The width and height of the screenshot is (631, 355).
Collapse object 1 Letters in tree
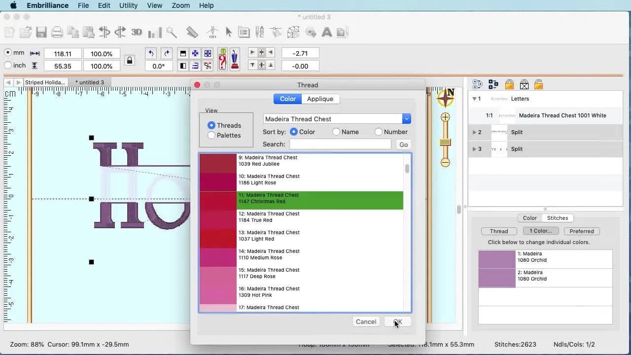pyautogui.click(x=474, y=99)
